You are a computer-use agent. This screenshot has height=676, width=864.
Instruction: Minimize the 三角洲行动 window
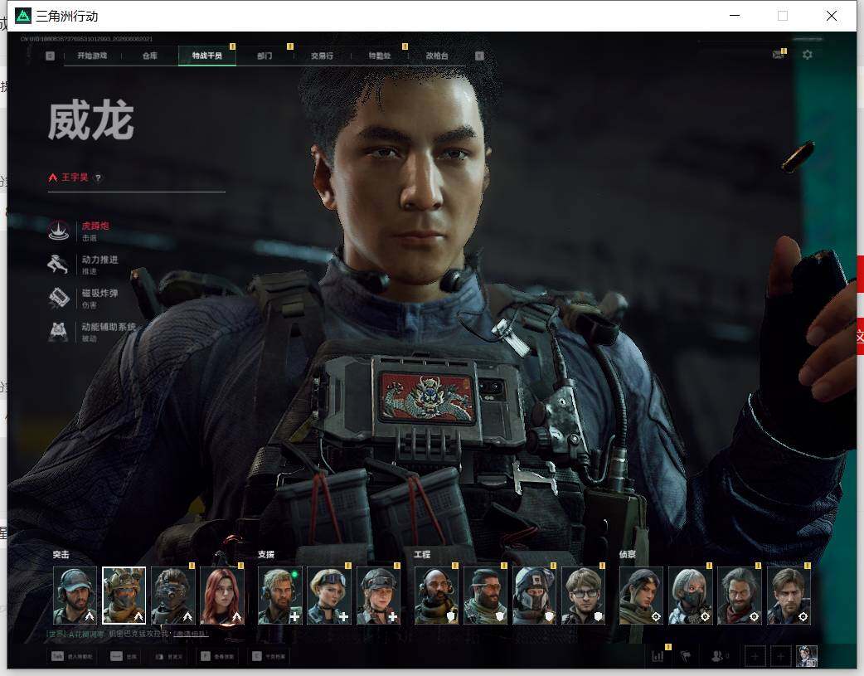[x=735, y=16]
